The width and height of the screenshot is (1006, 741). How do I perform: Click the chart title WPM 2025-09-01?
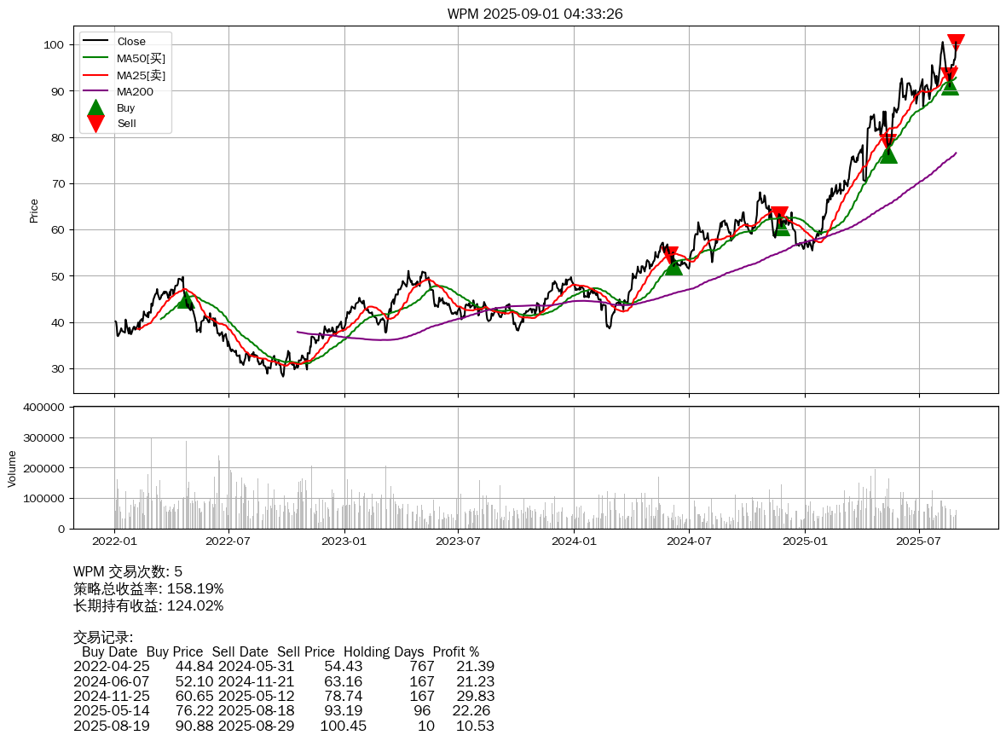point(535,14)
